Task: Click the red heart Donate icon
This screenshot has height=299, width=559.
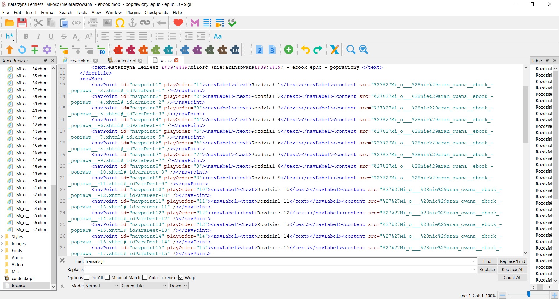Action: (x=178, y=23)
